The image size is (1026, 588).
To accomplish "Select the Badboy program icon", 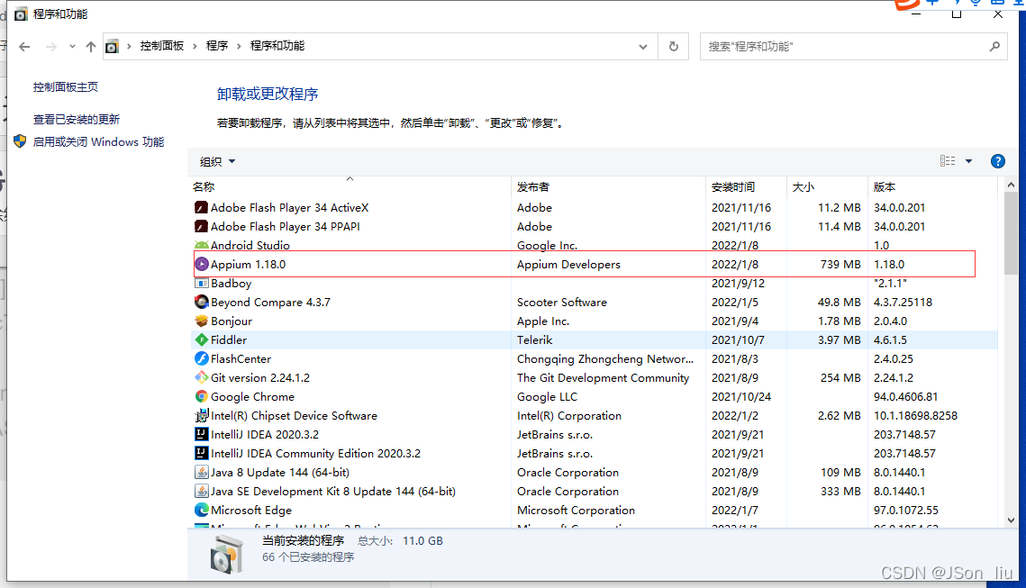I will 202,284.
